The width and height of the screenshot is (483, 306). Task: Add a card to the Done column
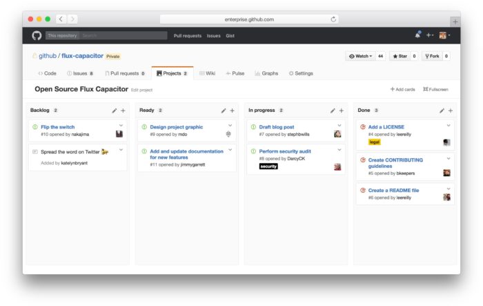point(451,111)
